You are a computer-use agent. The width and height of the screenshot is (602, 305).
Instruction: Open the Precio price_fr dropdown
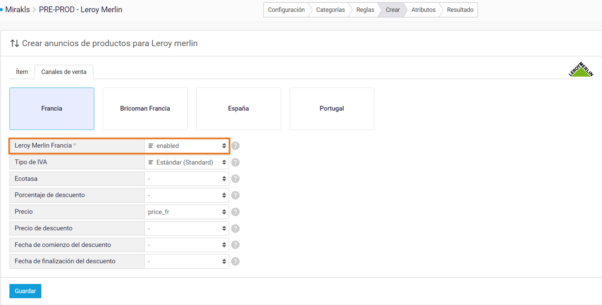(x=186, y=212)
